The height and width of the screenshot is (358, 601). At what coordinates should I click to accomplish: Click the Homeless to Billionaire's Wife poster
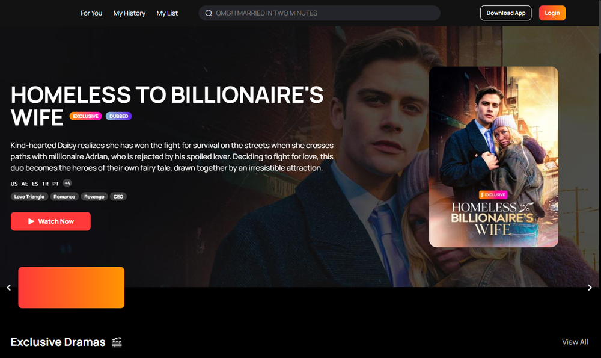coord(493,157)
